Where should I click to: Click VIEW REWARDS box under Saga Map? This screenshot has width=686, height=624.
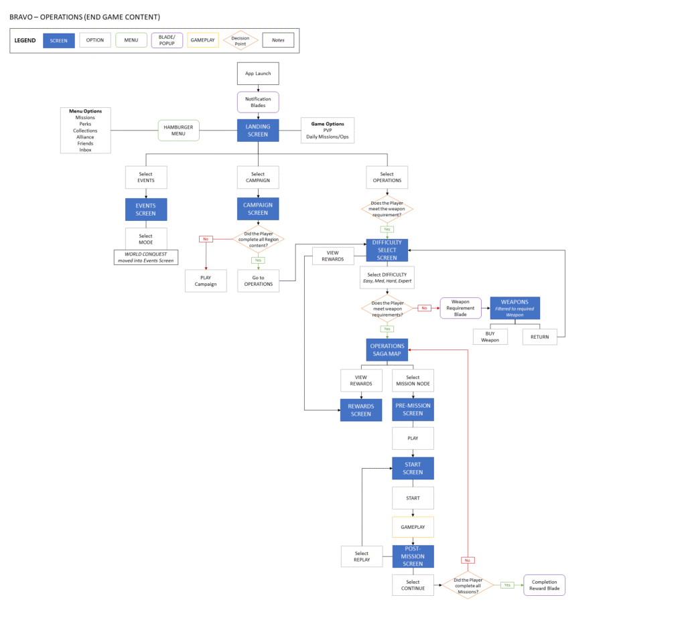click(361, 380)
